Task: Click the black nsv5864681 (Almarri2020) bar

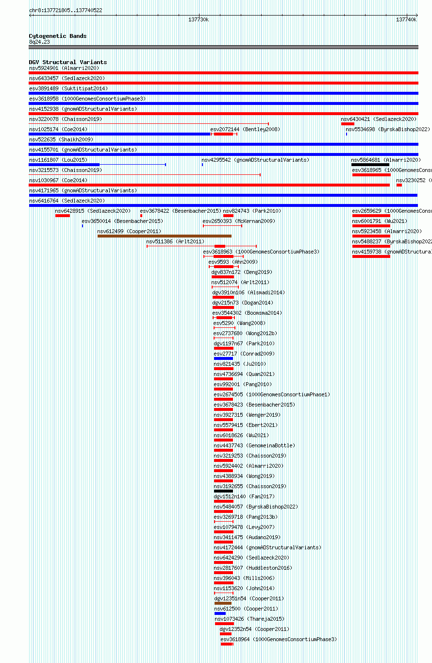Action: click(370, 165)
